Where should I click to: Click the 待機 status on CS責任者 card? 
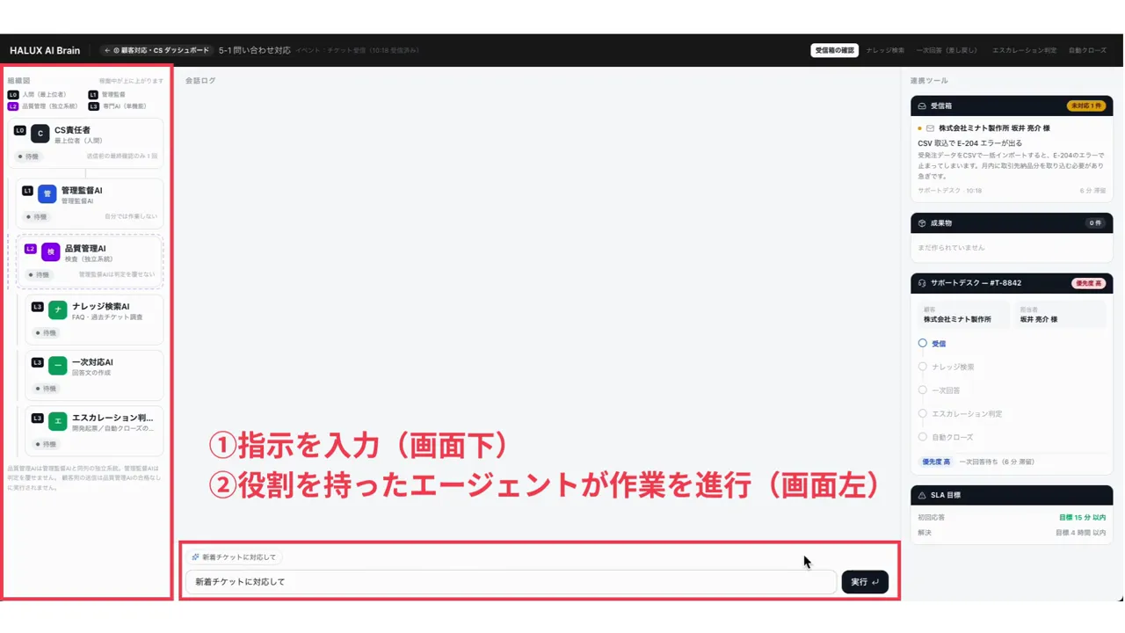click(x=29, y=156)
